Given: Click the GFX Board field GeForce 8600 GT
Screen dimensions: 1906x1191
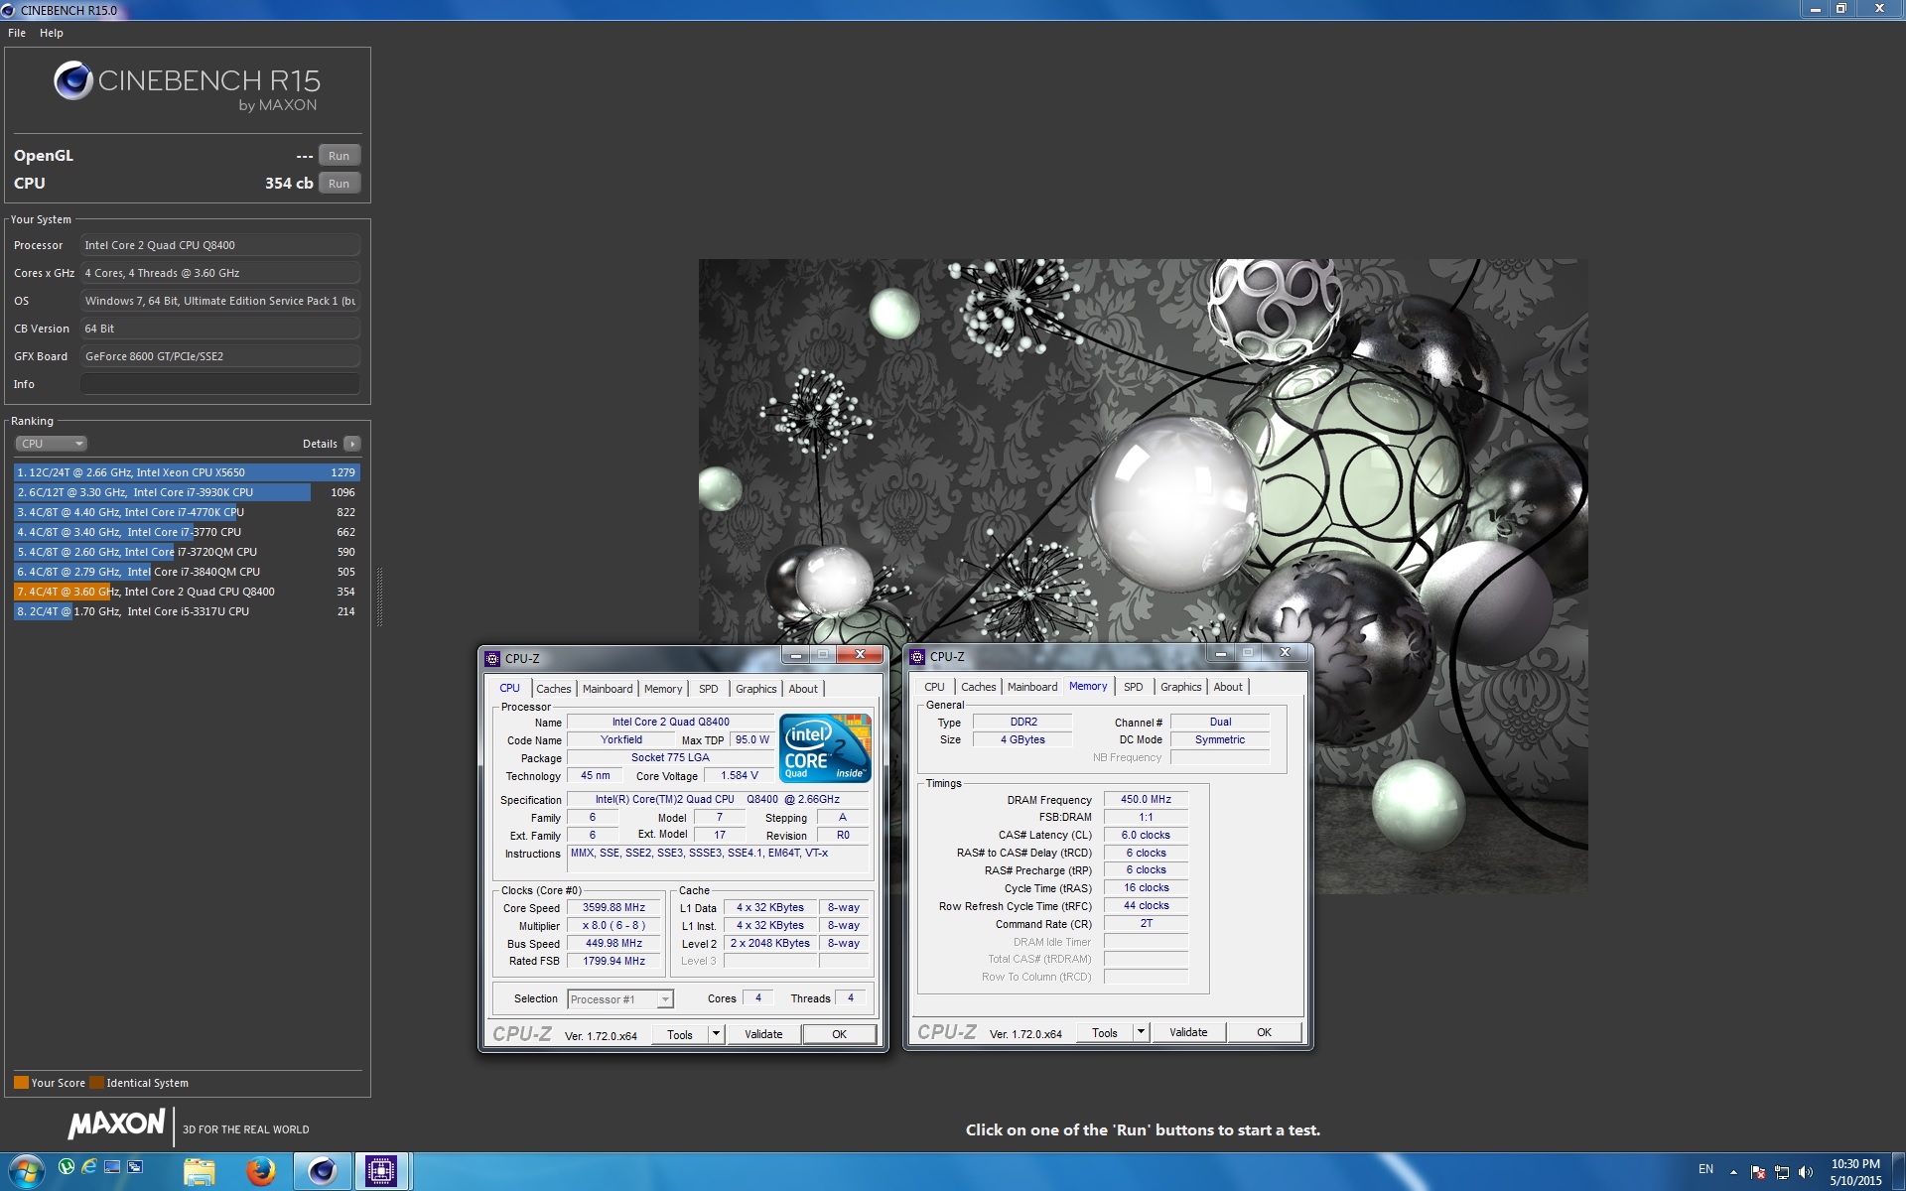Looking at the screenshot, I should tap(219, 356).
